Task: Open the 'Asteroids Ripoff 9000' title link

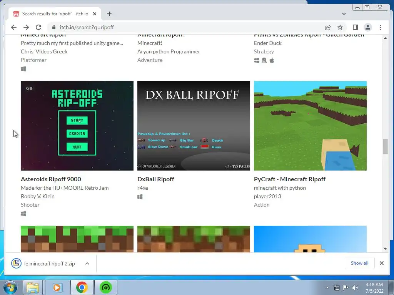Action: [x=51, y=179]
